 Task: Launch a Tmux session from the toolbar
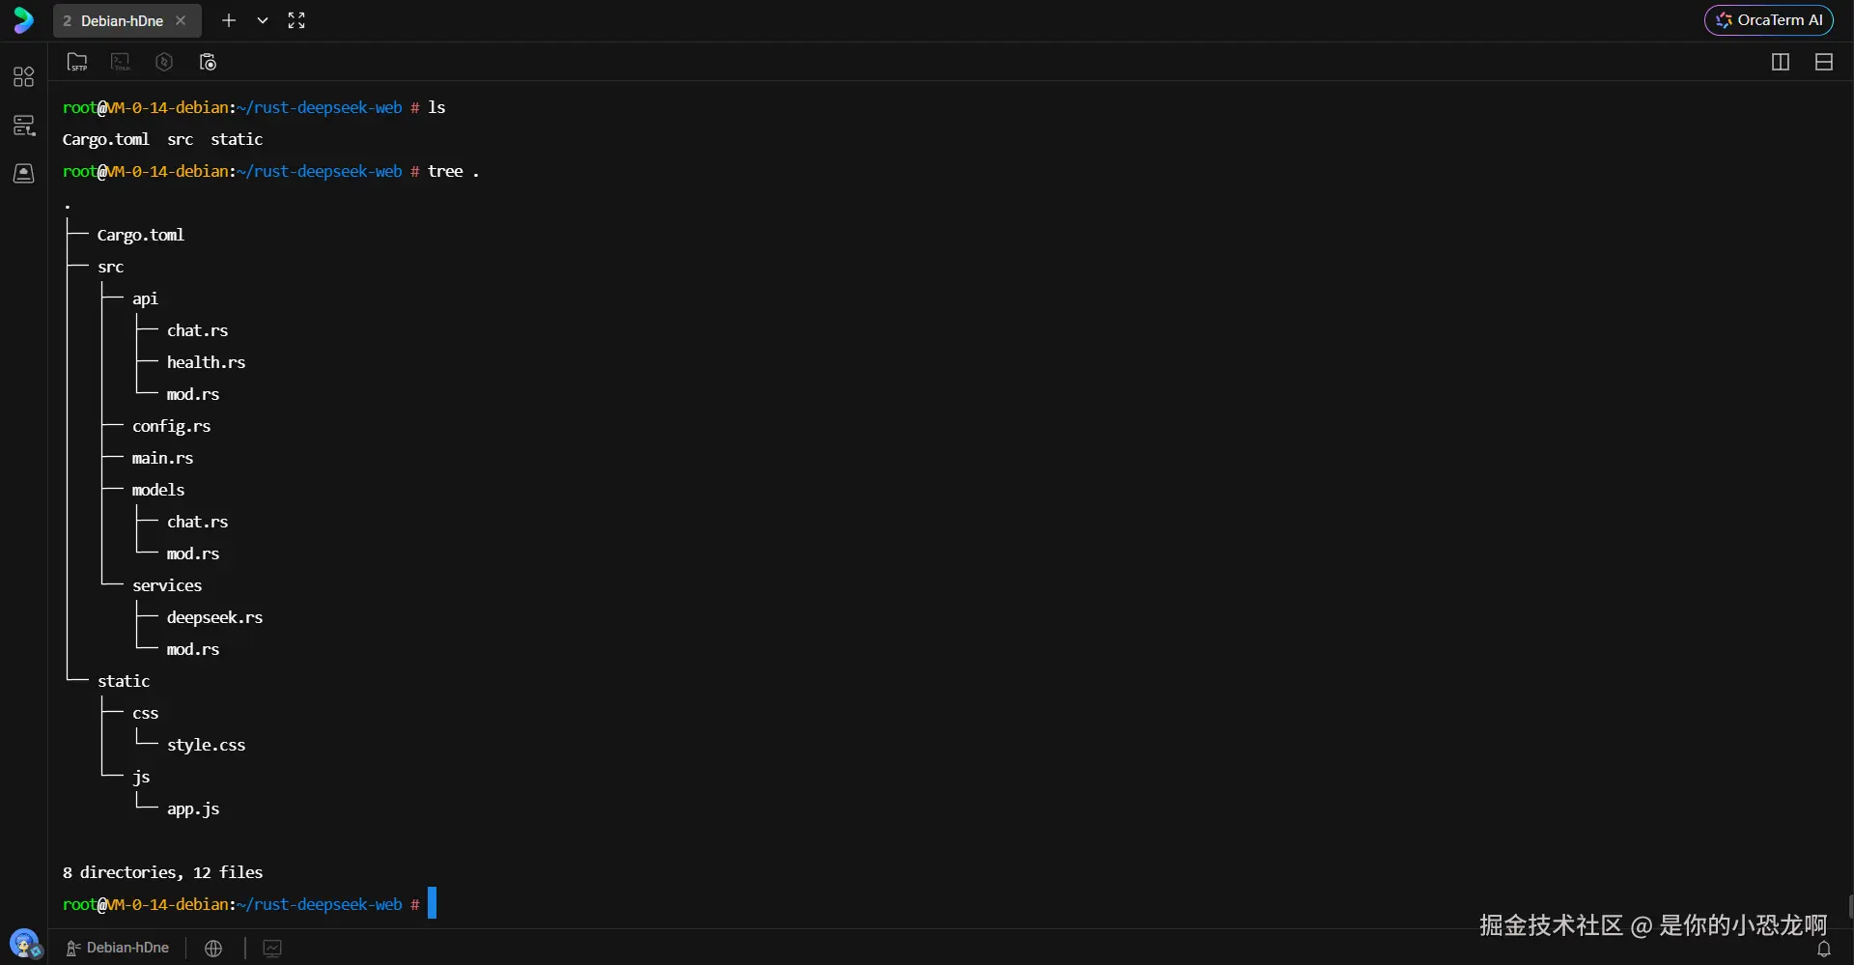(x=120, y=62)
